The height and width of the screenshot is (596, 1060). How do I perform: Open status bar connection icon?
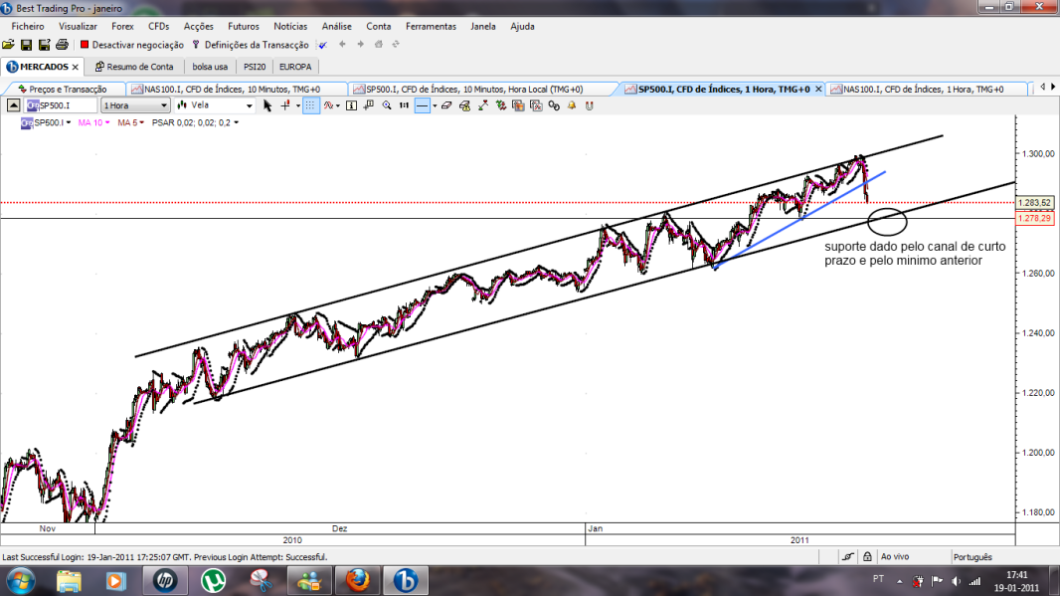(848, 557)
